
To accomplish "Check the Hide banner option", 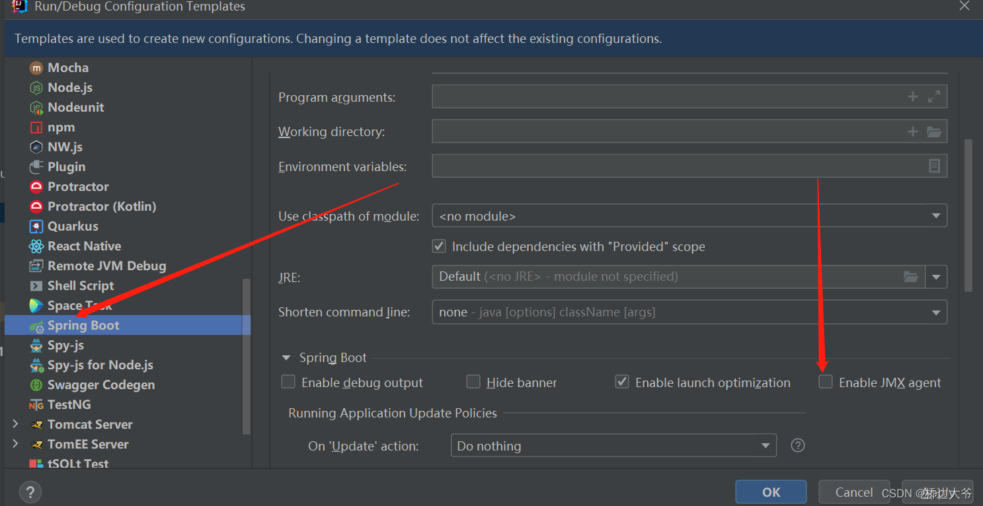I will [x=473, y=382].
